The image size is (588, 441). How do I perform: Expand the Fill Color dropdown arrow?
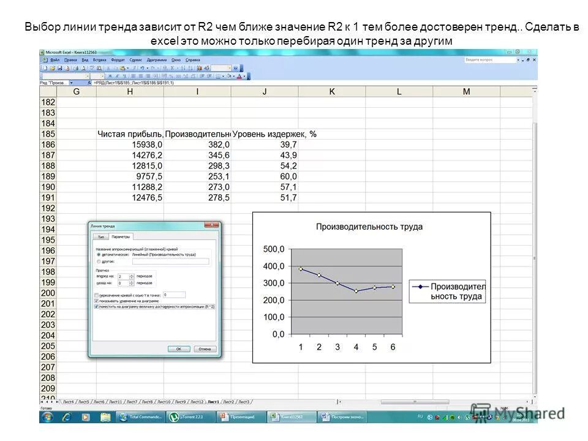233,76
